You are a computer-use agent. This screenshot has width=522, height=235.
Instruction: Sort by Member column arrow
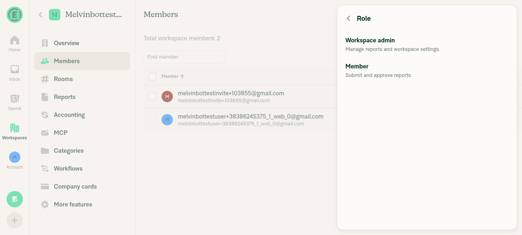182,77
